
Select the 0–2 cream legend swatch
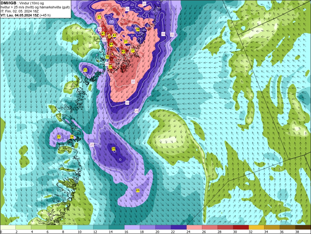(x=8, y=227)
